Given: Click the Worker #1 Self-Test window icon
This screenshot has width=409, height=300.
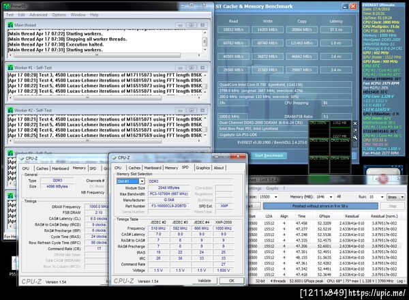Looking at the screenshot, I should click(x=10, y=67).
